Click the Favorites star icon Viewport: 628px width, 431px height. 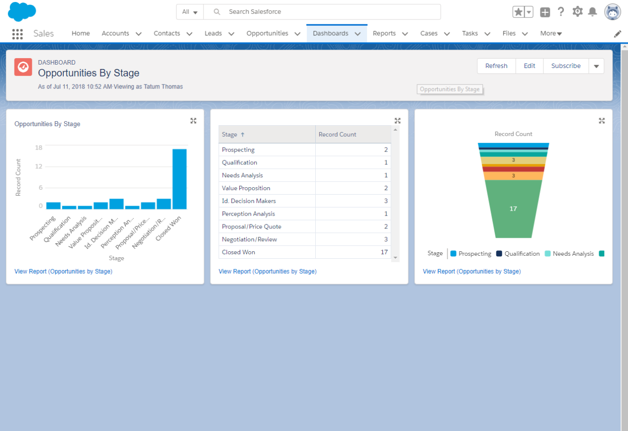tap(518, 12)
